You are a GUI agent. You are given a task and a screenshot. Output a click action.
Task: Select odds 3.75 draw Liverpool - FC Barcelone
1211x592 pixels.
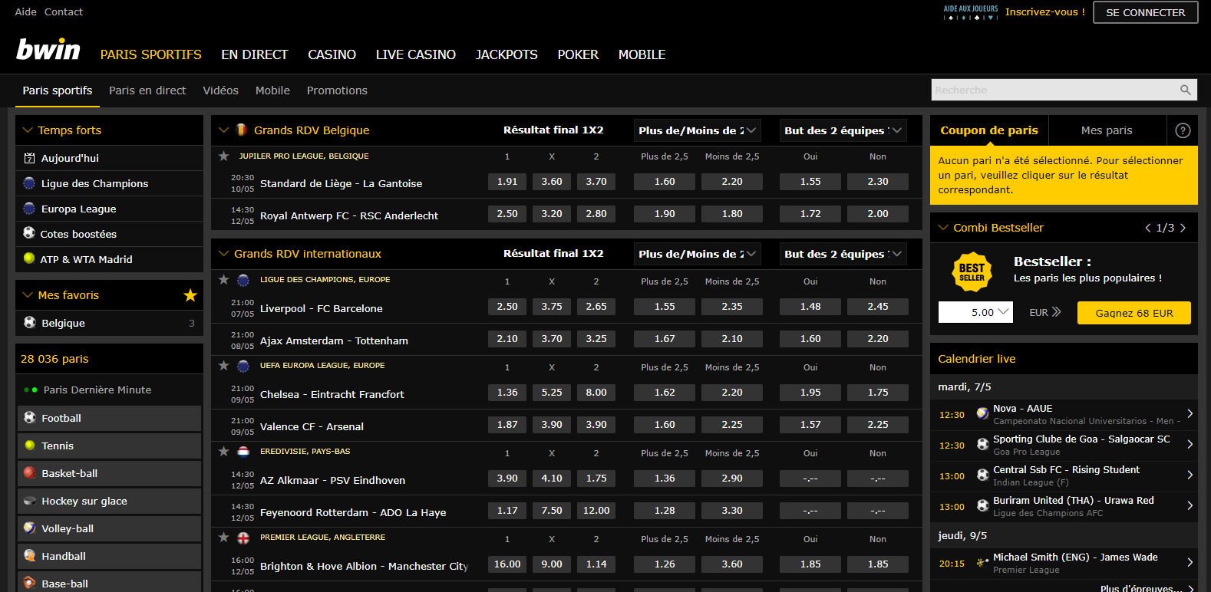(552, 306)
